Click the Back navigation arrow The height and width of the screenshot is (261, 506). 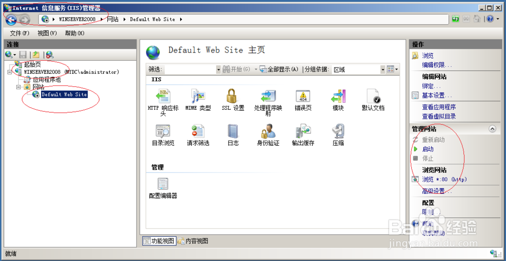click(x=11, y=19)
